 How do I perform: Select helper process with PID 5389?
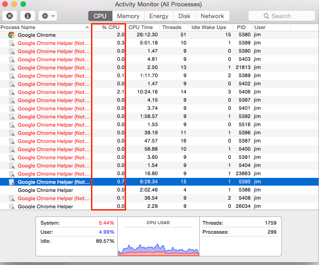tap(159, 76)
